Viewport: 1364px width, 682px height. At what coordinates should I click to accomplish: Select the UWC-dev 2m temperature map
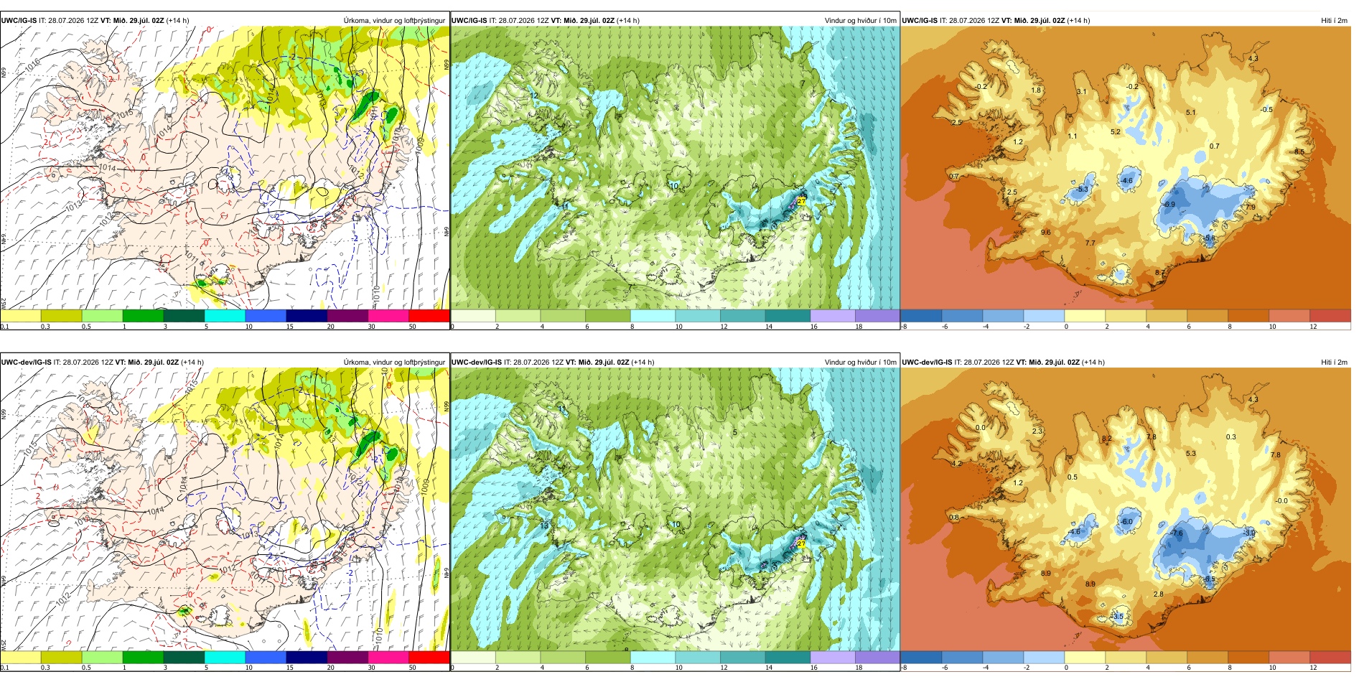click(1126, 513)
